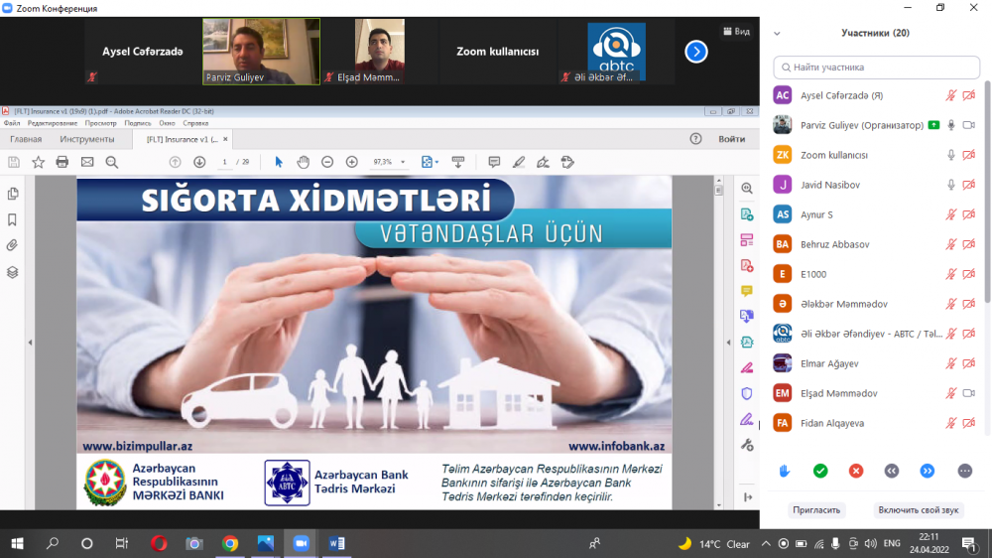992x558 pixels.
Task: Click the green Yes checkmark reaction
Action: tap(820, 471)
